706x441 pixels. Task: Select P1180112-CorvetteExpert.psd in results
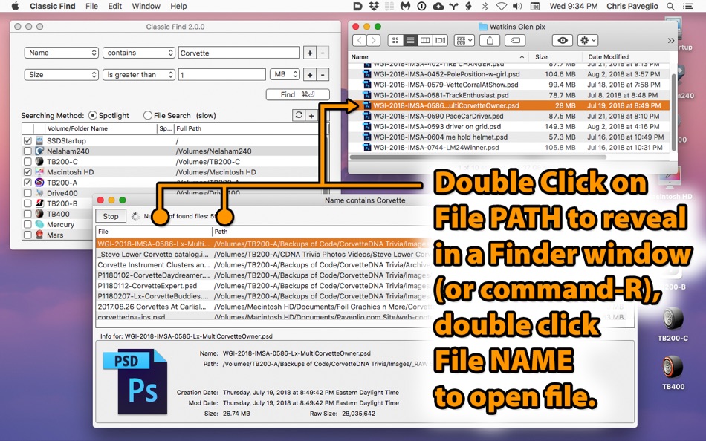[x=147, y=286]
